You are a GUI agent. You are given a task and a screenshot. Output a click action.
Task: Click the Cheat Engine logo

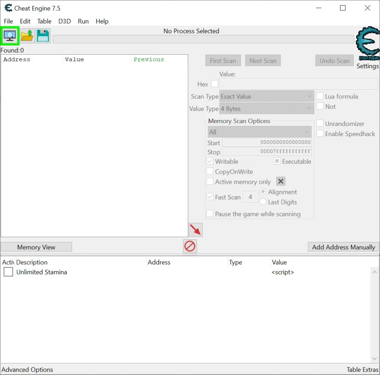point(368,43)
